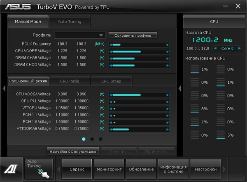This screenshot has width=247, height=182.
Task: Open the Обновление menu button
Action: (141, 169)
